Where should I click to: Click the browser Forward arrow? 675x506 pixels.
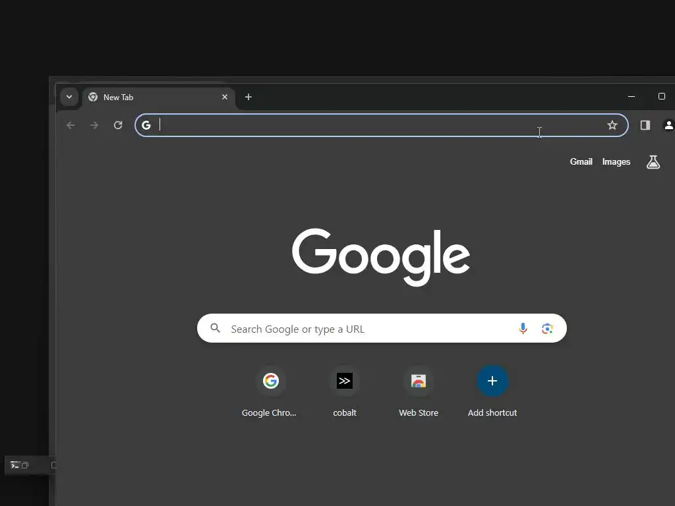tap(94, 125)
